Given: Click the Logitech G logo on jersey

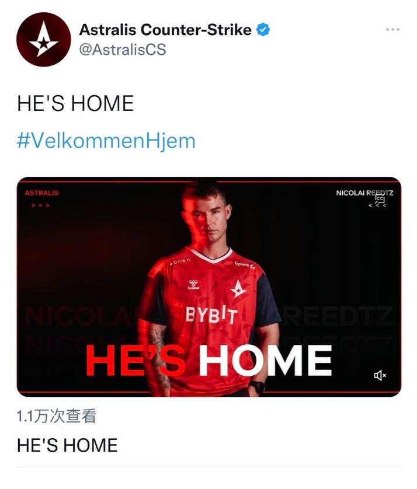Looking at the screenshot, I should pyautogui.click(x=245, y=265).
